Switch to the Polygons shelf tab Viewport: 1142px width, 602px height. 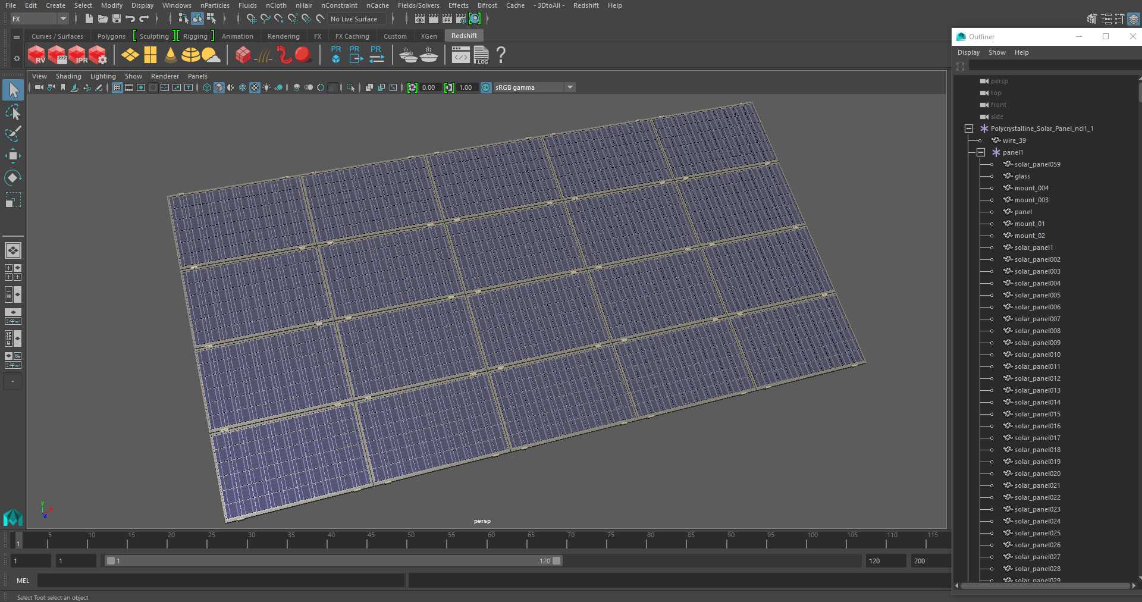111,36
